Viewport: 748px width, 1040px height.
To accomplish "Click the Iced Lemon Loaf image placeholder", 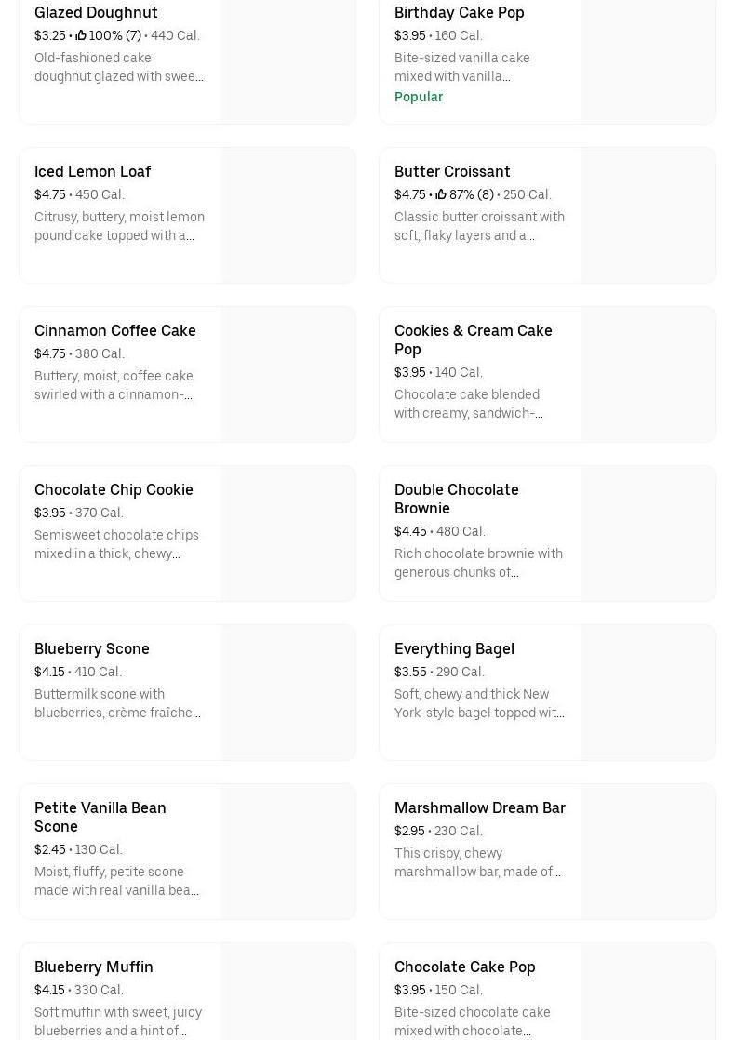I will [287, 215].
